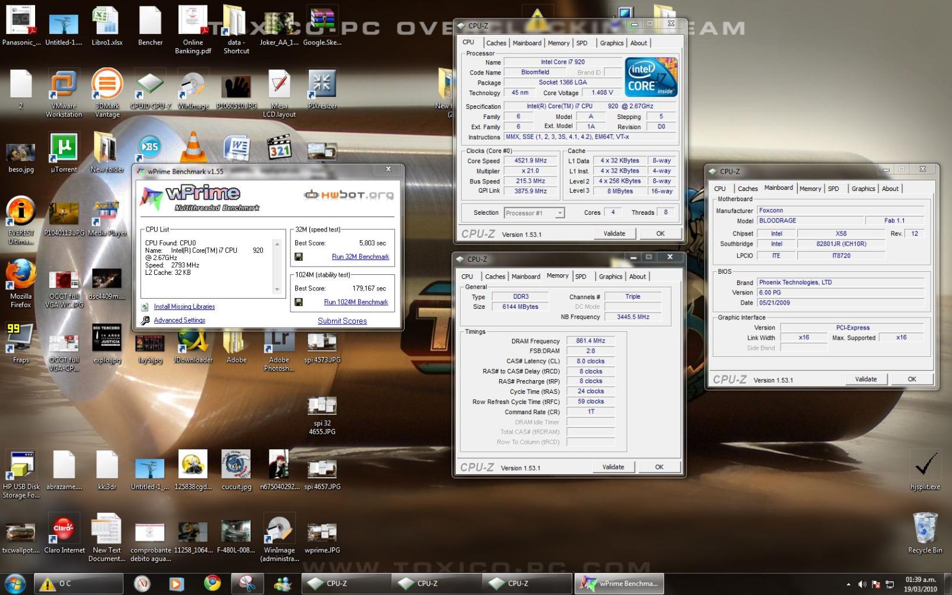Click Validate in the CPU-Z processor window
This screenshot has width=952, height=595.
(614, 233)
